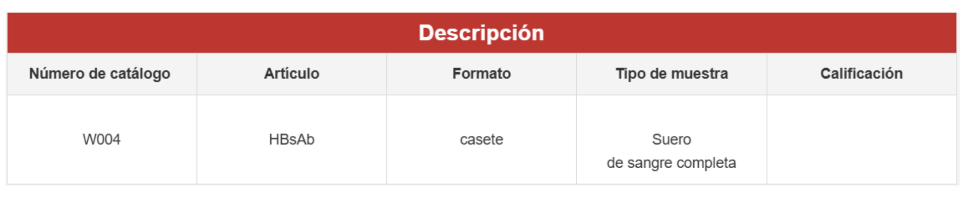The width and height of the screenshot is (968, 206).
Task: Click the Artículo column header
Action: (291, 74)
